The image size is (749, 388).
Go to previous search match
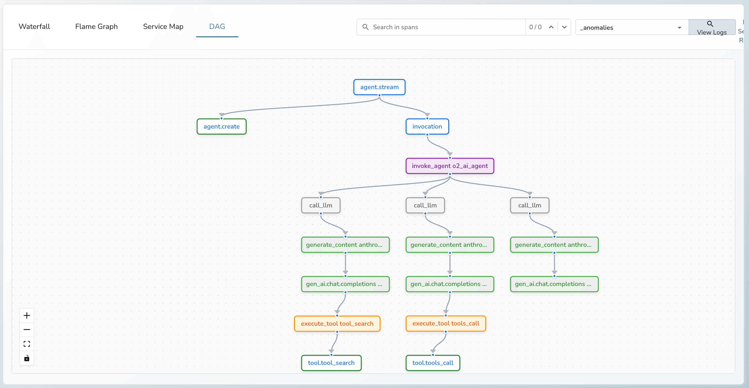tap(551, 27)
